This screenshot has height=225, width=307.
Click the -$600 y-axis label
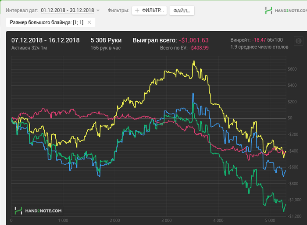click(293, 167)
